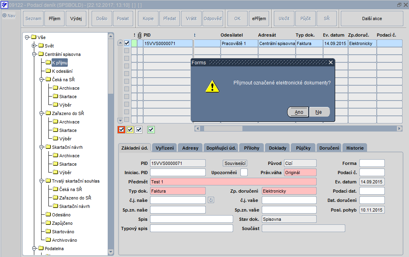Click the green checkbox icon below the grid
Viewport: 409px width, 257px height.
tap(151, 130)
